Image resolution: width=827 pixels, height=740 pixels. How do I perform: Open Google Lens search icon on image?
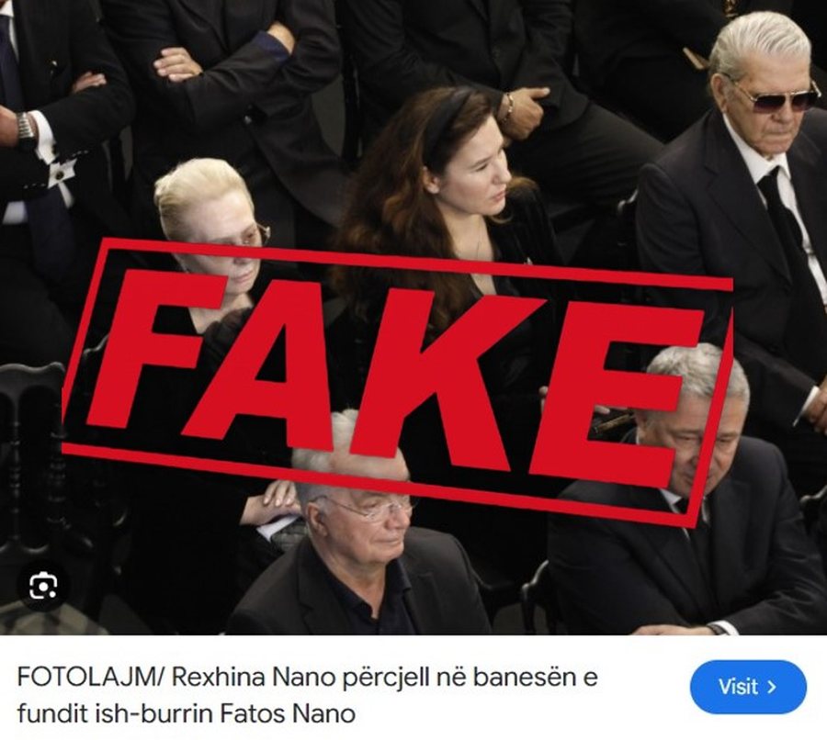43,586
